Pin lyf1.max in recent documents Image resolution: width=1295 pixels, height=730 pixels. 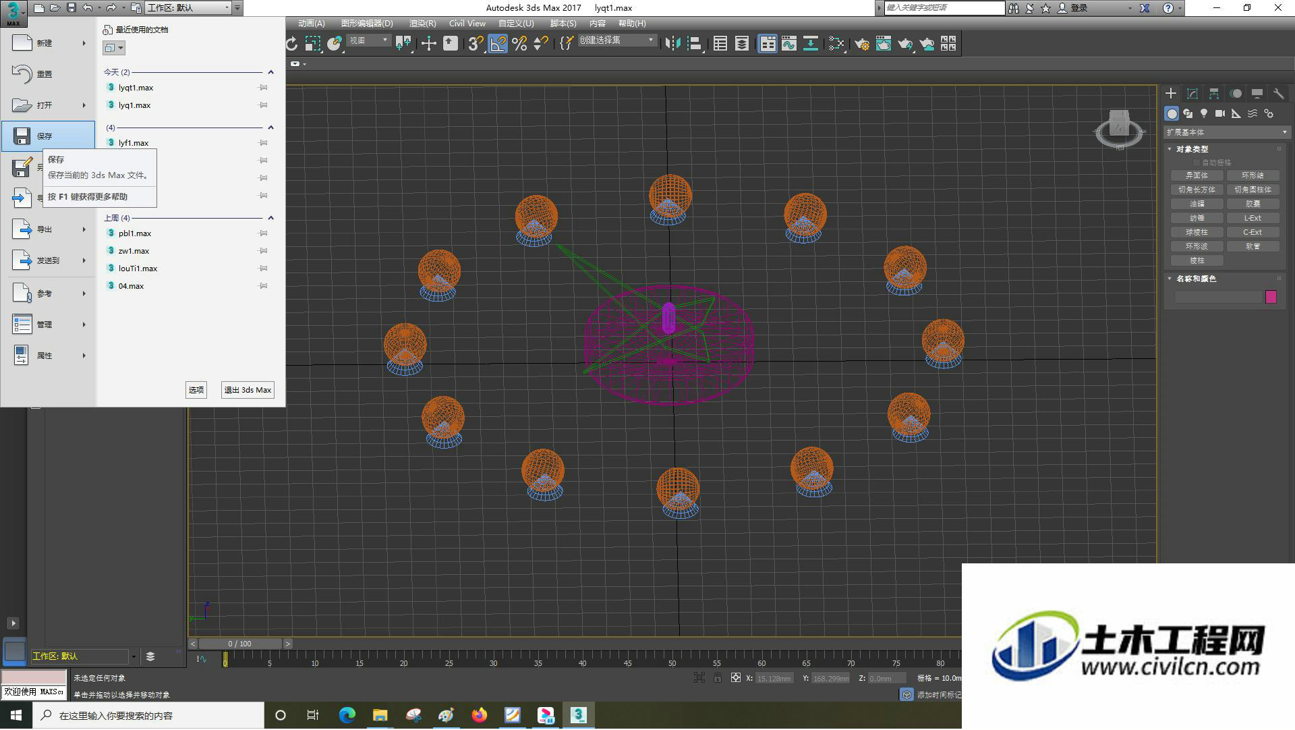coord(264,143)
